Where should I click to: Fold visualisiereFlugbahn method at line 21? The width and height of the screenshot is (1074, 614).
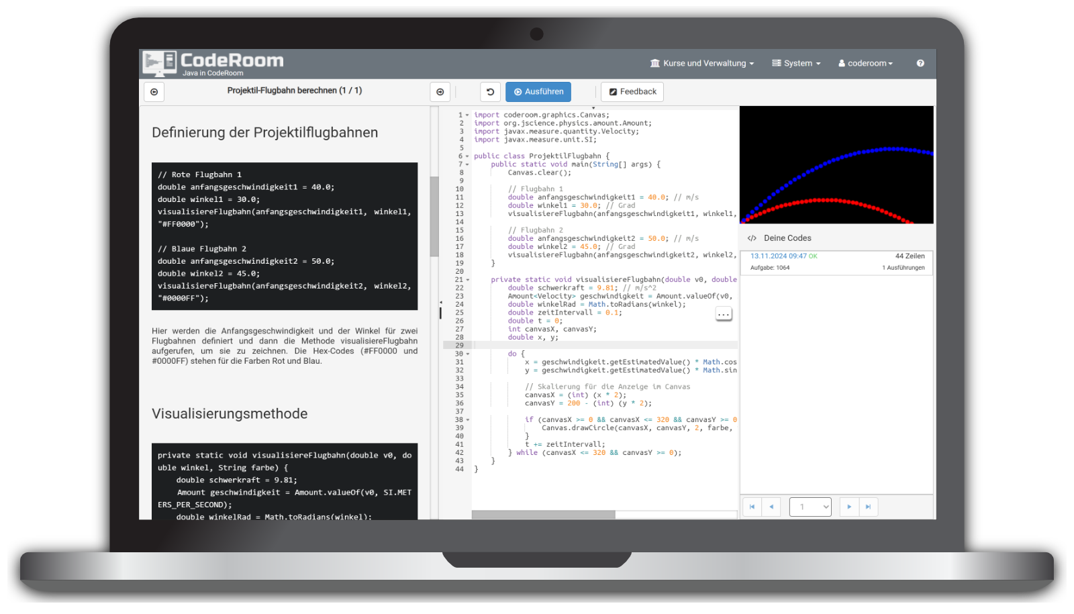(x=467, y=280)
